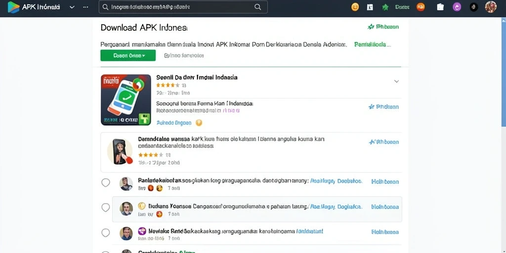Screen dimensions: 506x253
Task: Select the radio button on the 'Ranlarlekeinotar' row
Action: 106,183
